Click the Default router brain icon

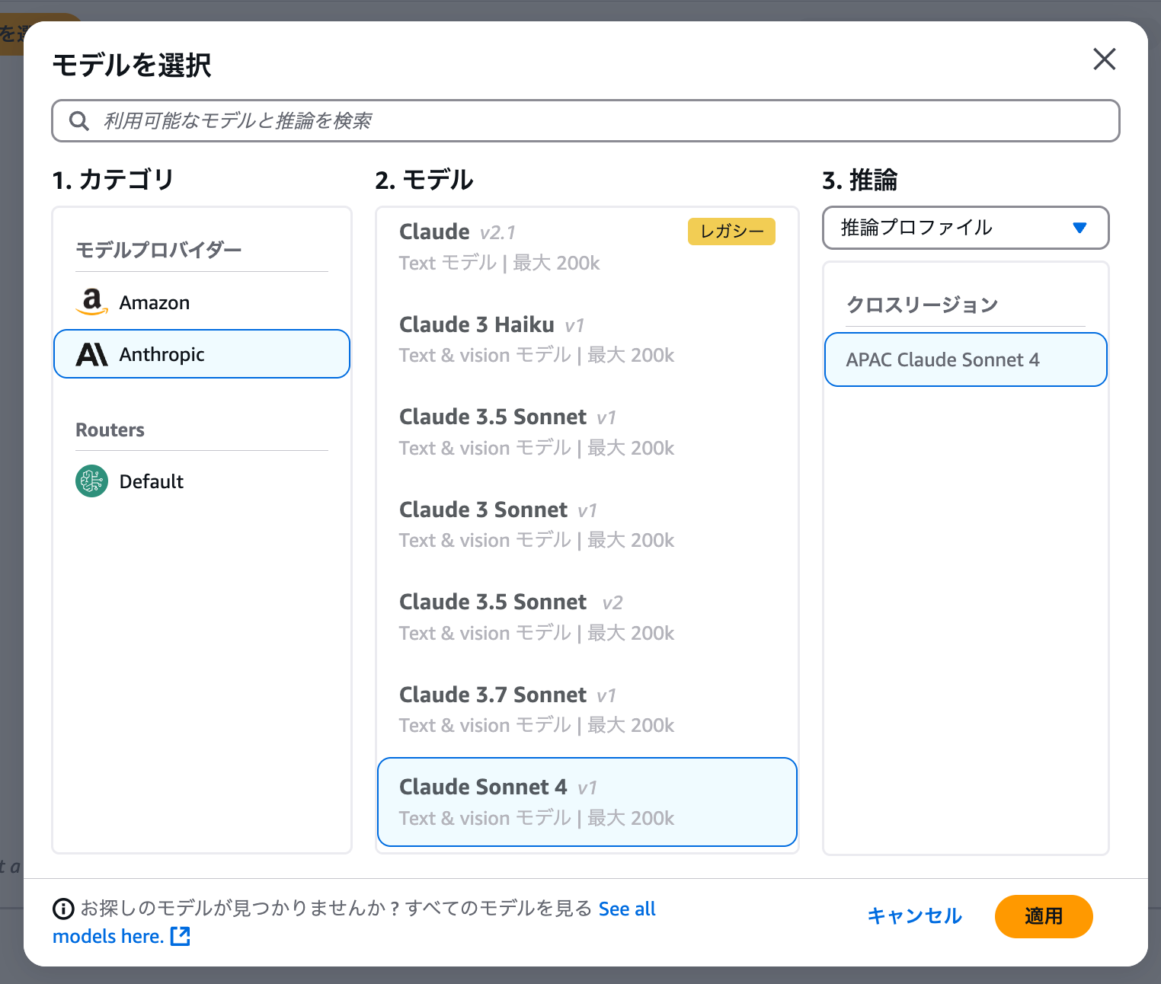(92, 481)
